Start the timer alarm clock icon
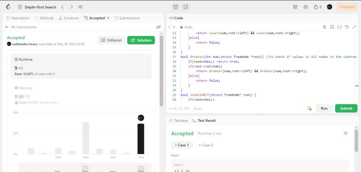The width and height of the screenshot is (361, 172). pyautogui.click(x=176, y=7)
